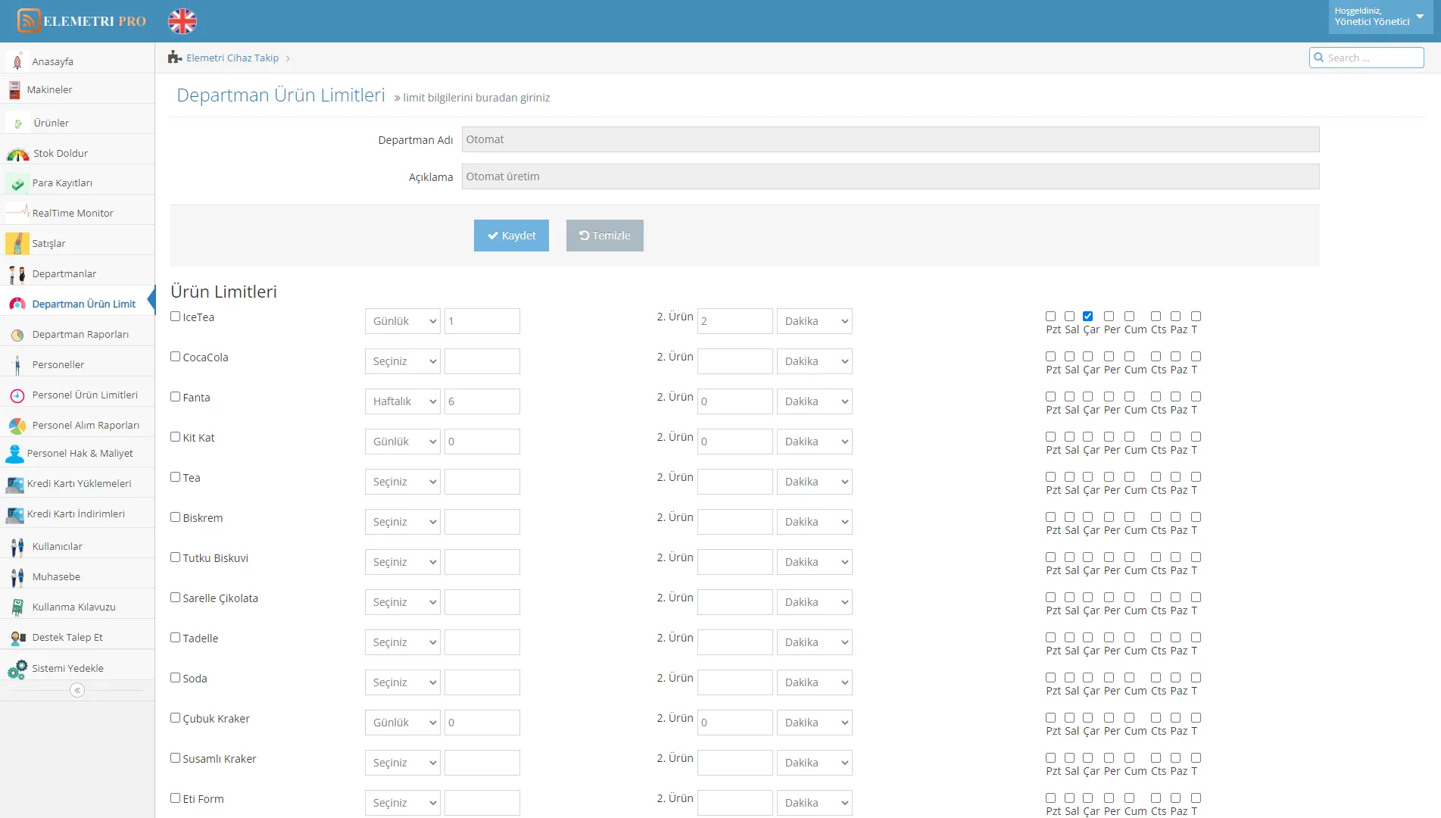Tick the Soda product checkbox
Image resolution: width=1441 pixels, height=818 pixels.
(176, 678)
